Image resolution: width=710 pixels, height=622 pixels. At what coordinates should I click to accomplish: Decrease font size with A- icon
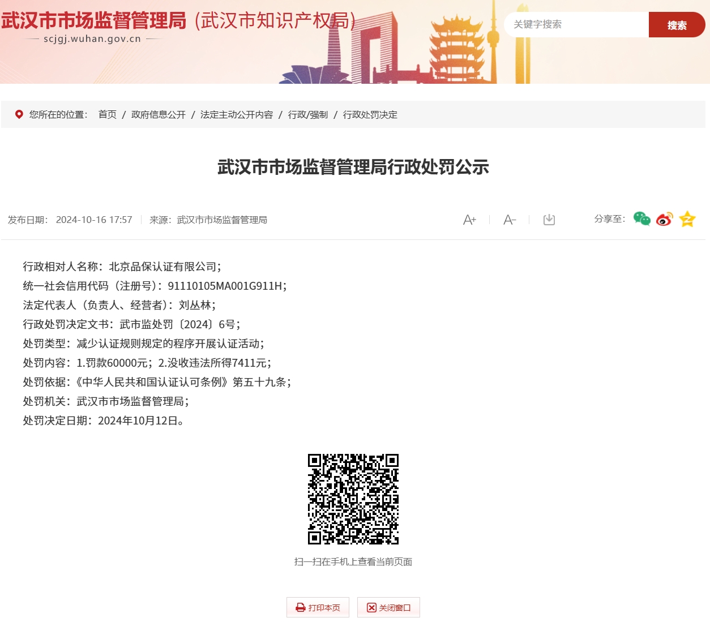510,220
